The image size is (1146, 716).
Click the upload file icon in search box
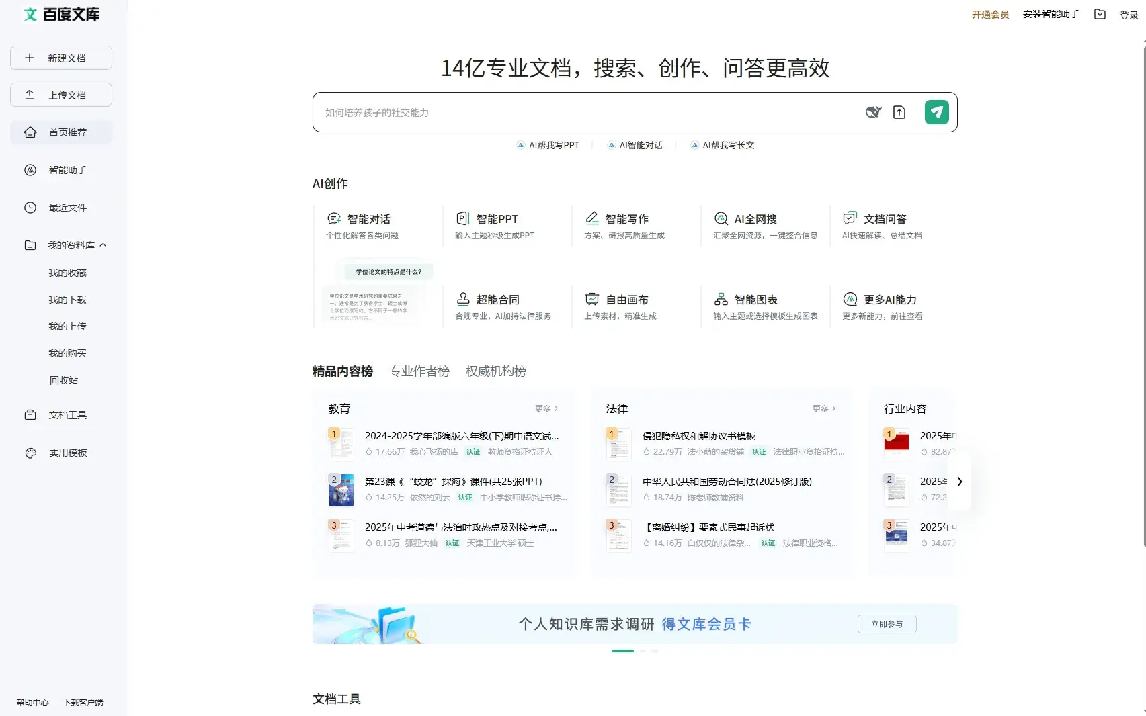point(899,112)
